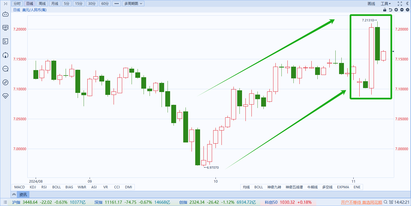The height and width of the screenshot is (206, 411).
Task: Select the 5分 minute period
Action: (66, 4)
